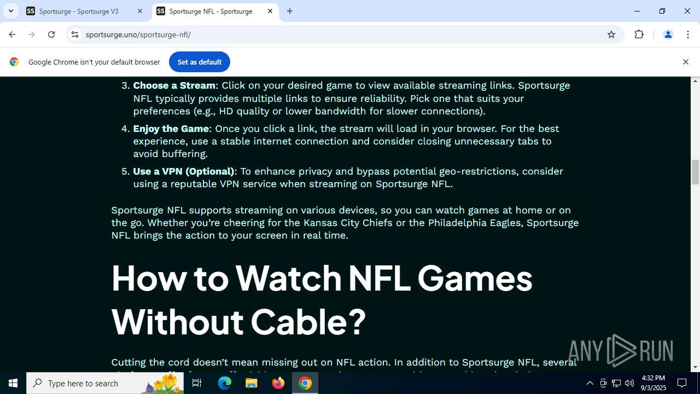700x394 pixels.
Task: Close the Sportsurge NFL tab
Action: point(270,11)
